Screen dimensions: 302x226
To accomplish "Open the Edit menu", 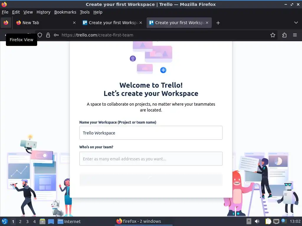I will [16, 12].
